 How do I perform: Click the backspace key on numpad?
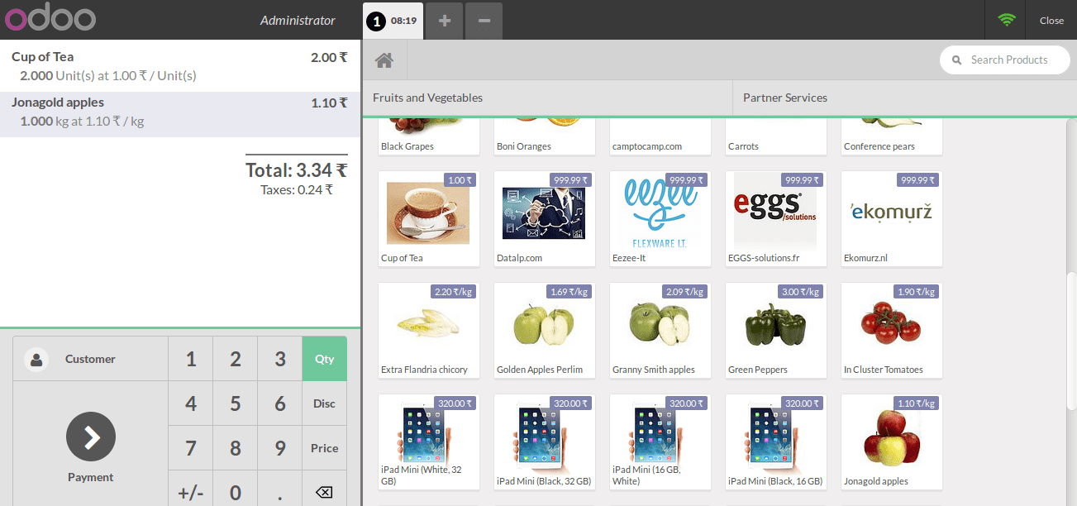tap(324, 493)
